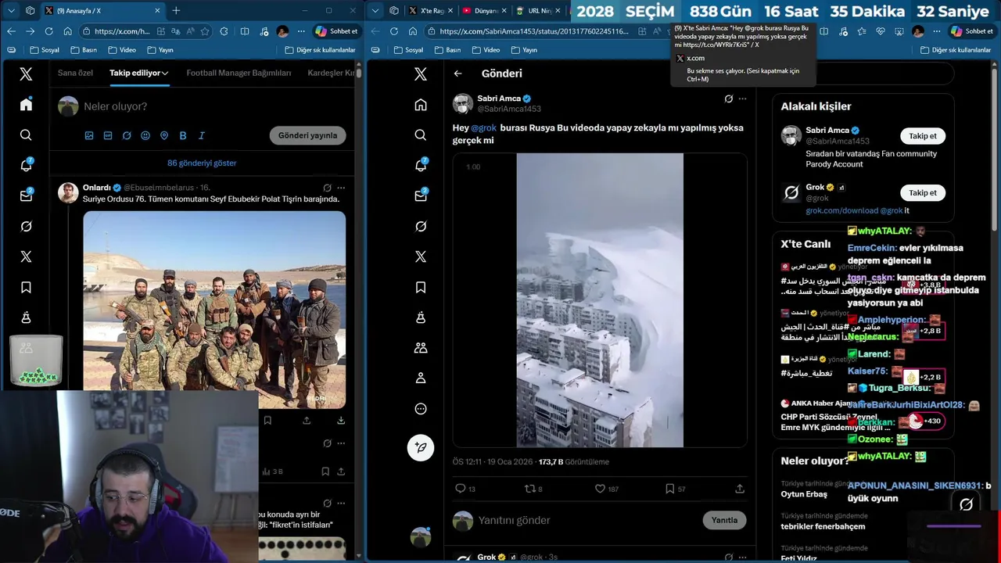Follow Grok with Takip et
Screen dimensions: 1001x563
(x=923, y=192)
